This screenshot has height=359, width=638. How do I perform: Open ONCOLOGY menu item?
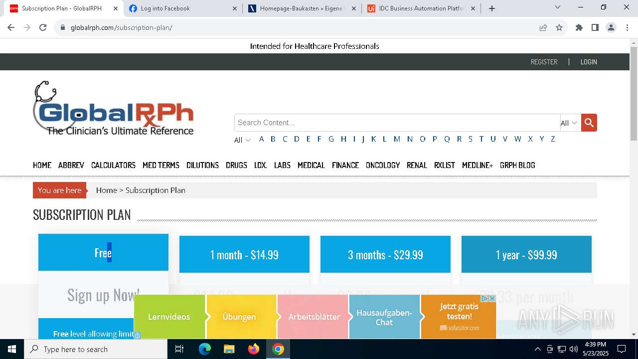[x=383, y=165]
